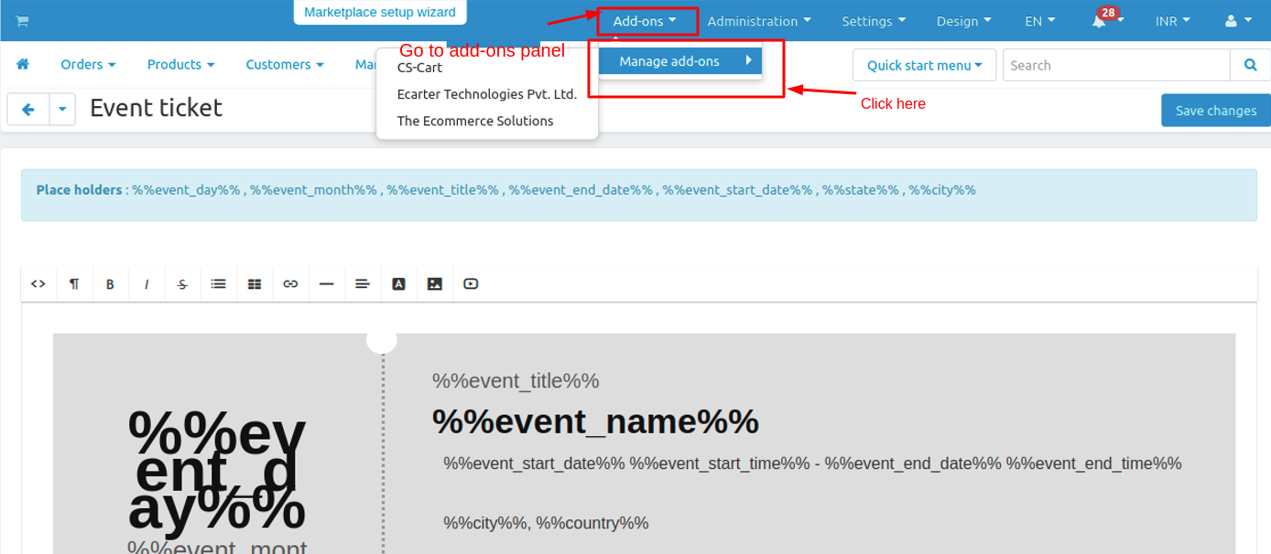The width and height of the screenshot is (1271, 554).
Task: Insert an image into the editor
Action: coord(435,284)
